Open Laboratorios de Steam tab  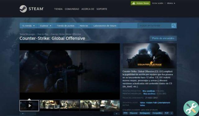[105, 26]
